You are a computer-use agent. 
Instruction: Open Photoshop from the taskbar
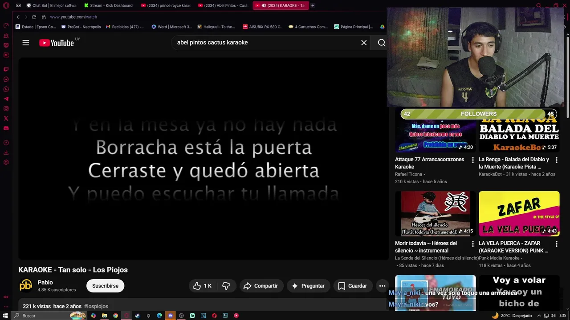click(225, 316)
